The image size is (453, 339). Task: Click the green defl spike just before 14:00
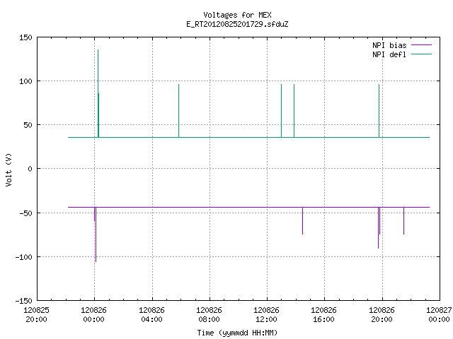(x=294, y=111)
